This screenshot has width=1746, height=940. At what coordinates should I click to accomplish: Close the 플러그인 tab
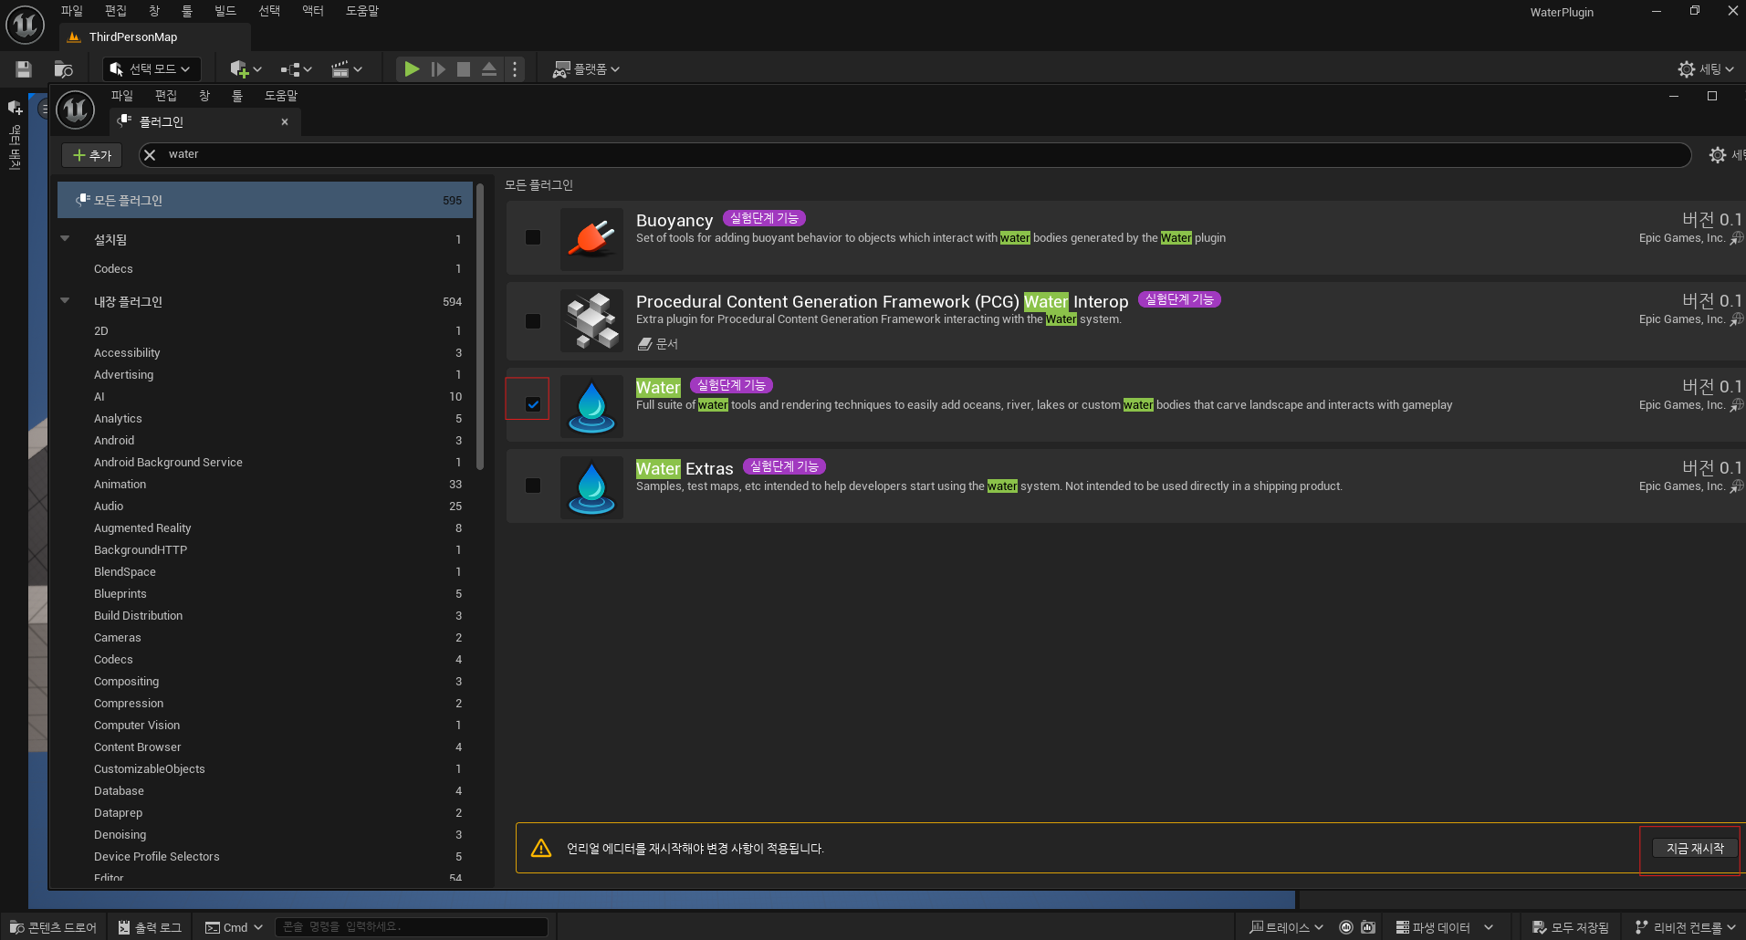coord(285,121)
